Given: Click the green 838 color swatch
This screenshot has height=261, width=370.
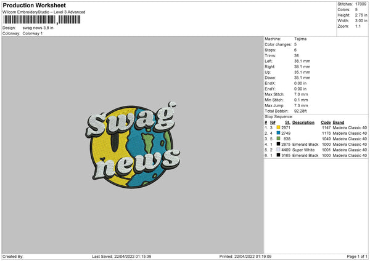Looking at the screenshot, I should click(279, 139).
